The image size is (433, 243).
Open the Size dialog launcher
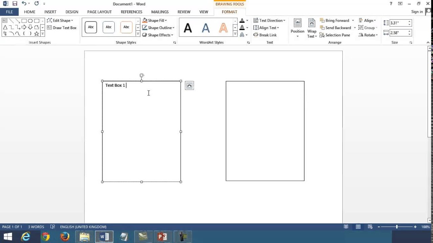point(411,43)
